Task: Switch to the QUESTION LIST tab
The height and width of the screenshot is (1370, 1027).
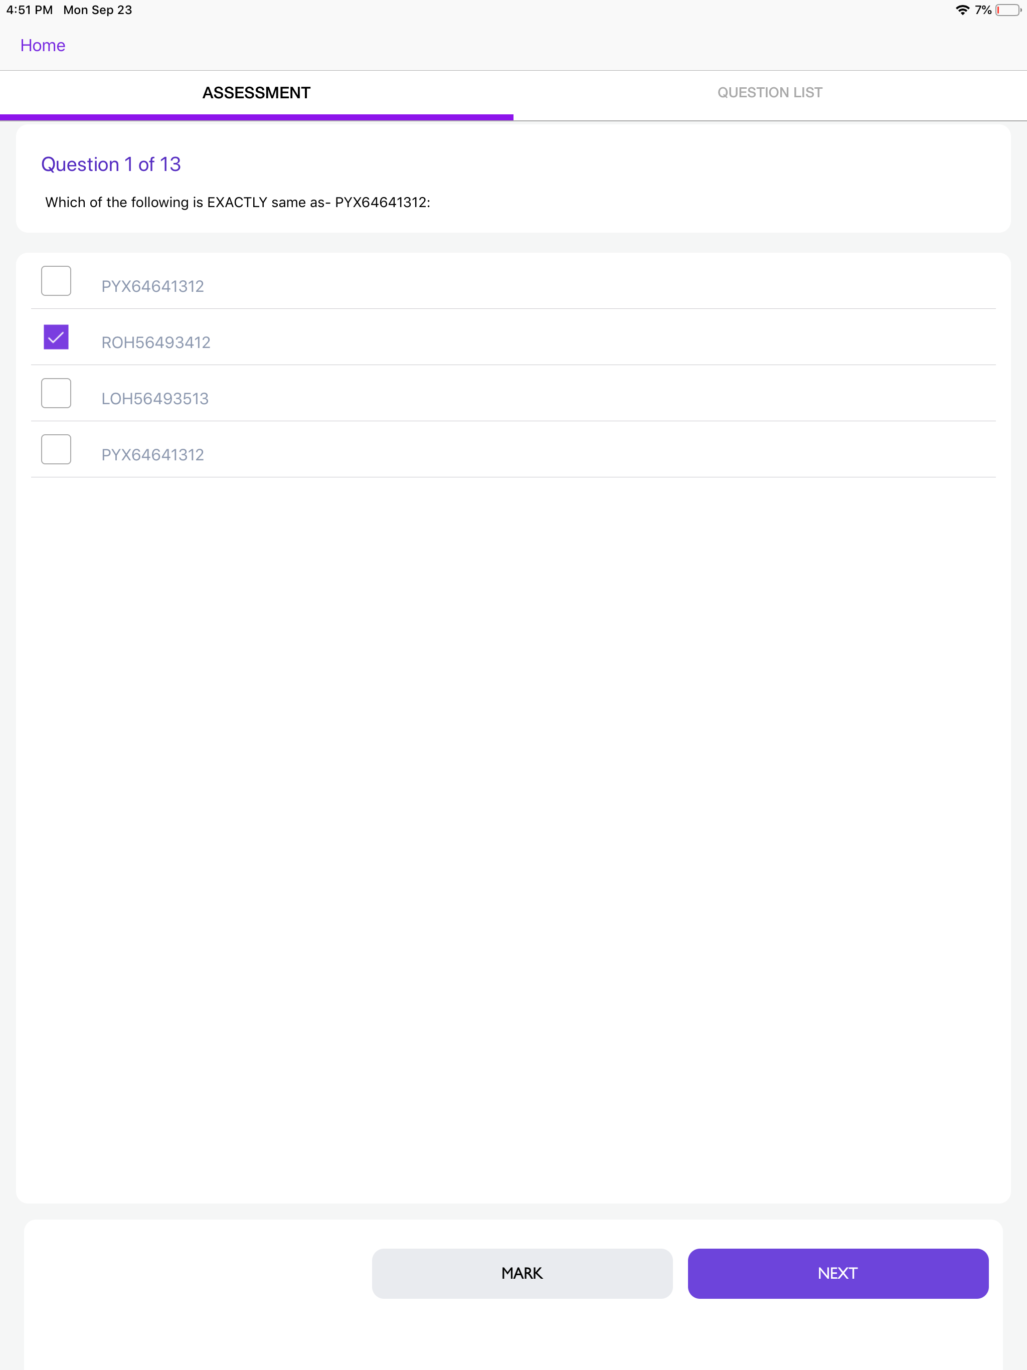Action: [x=769, y=92]
